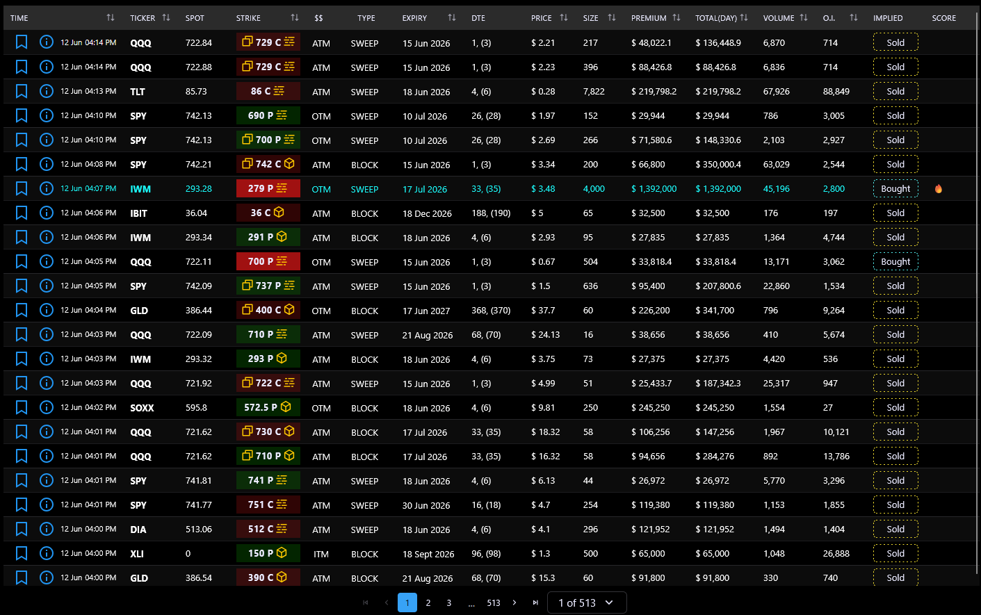Open info for the XLI 150 P row

point(47,553)
